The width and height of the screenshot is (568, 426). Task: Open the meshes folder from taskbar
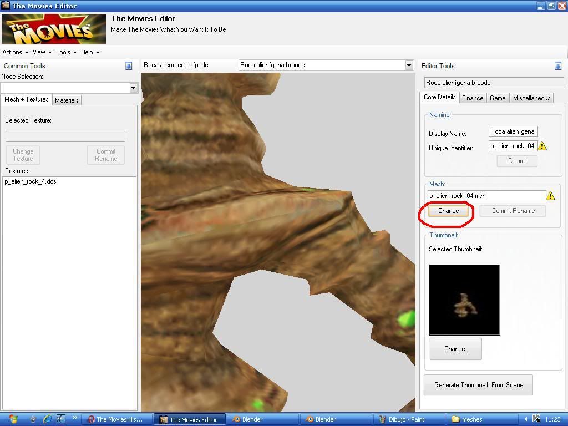482,419
